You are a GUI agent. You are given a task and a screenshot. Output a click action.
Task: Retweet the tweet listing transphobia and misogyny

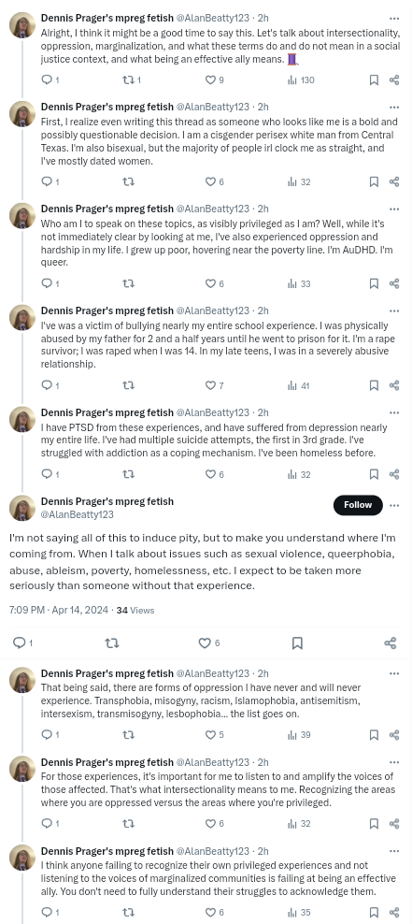(x=128, y=735)
